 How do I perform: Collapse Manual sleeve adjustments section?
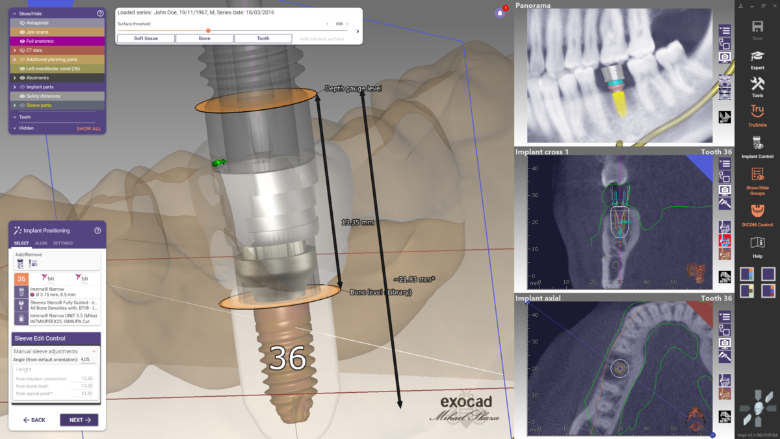(94, 351)
